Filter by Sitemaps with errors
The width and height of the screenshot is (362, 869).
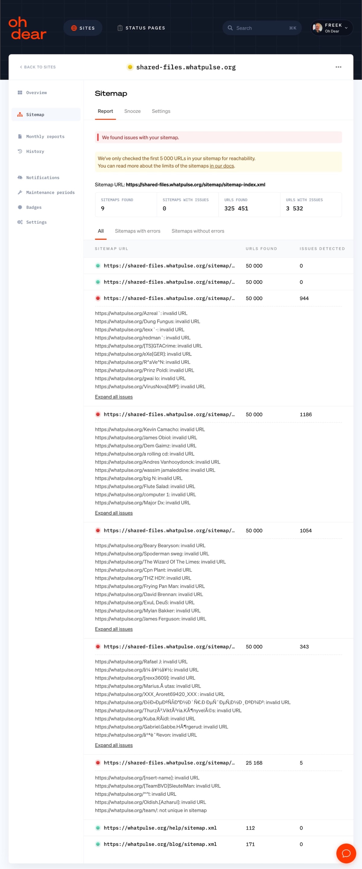coord(137,231)
